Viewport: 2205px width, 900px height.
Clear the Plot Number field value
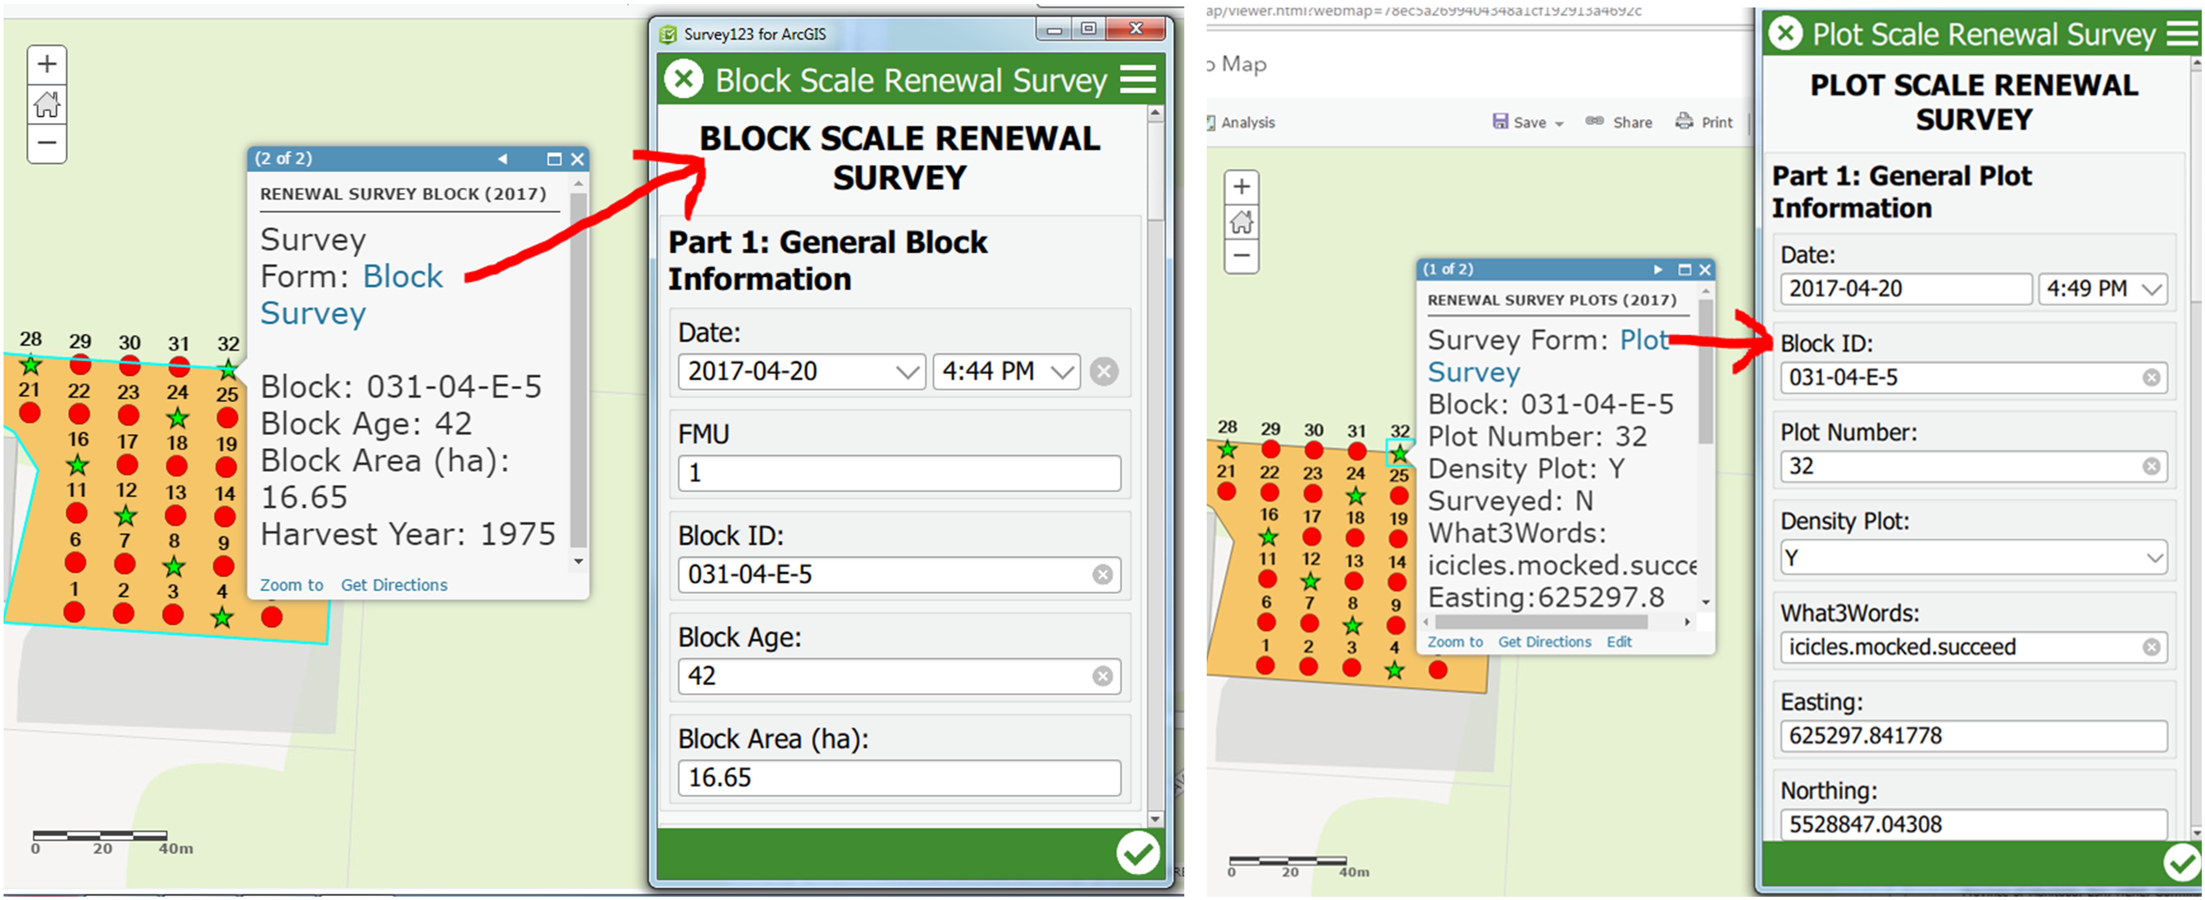click(x=2151, y=466)
